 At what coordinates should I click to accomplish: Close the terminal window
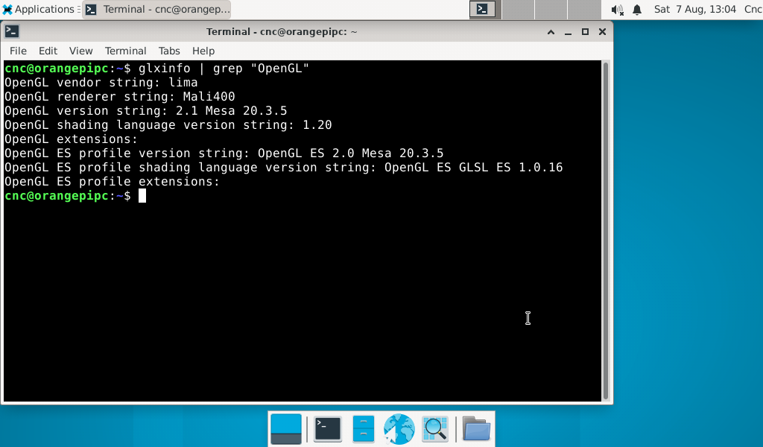(x=602, y=32)
